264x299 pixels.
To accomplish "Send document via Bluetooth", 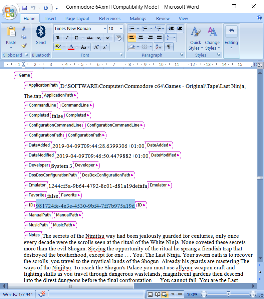I will [x=41, y=35].
